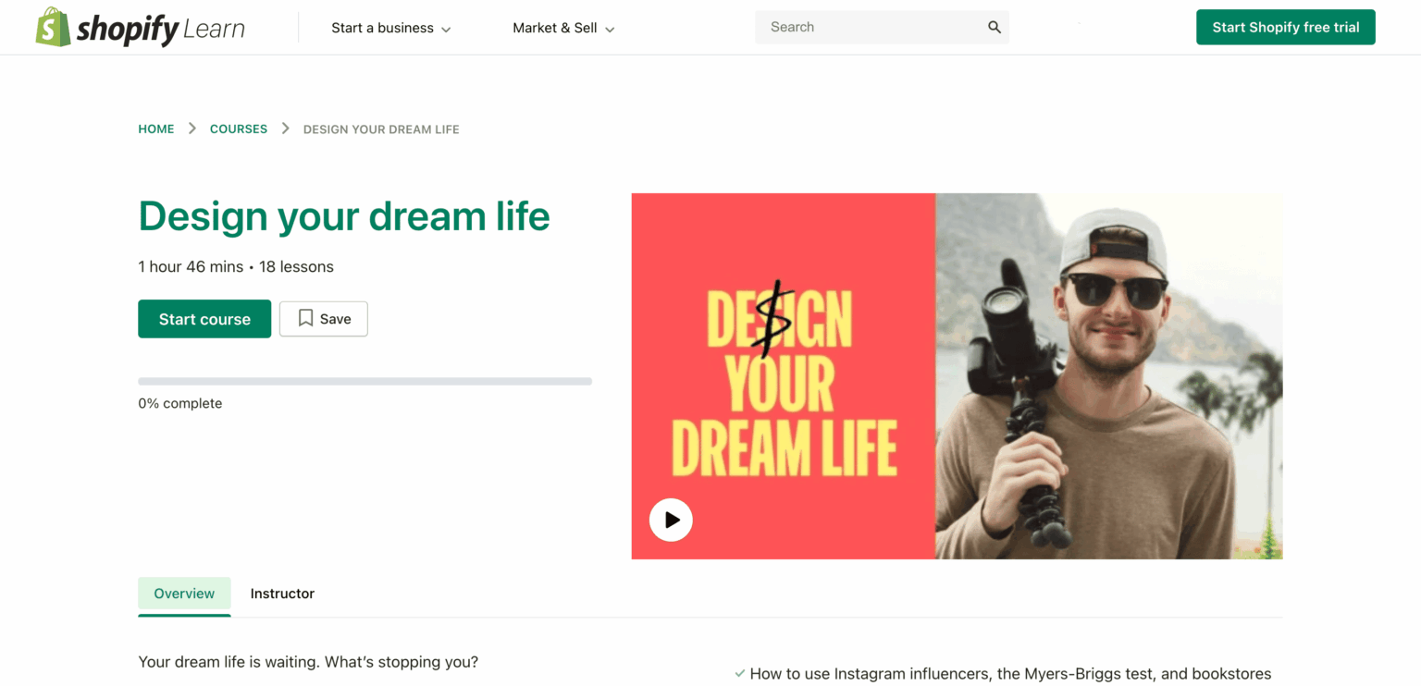Viewport: 1421px width, 686px height.
Task: Click the green checkmark beside the Instagram influencers point
Action: click(x=739, y=674)
